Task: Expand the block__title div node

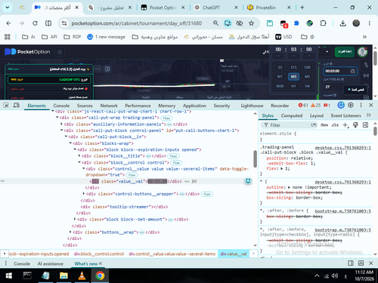Action: point(79,156)
